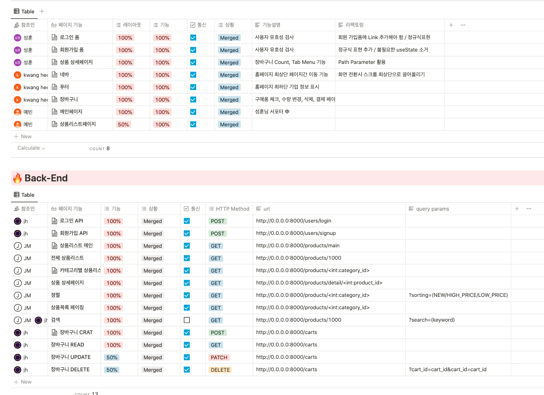Click the Path Parameter 활용 cell
Viewport: 544px width, 395px height.
(389, 62)
